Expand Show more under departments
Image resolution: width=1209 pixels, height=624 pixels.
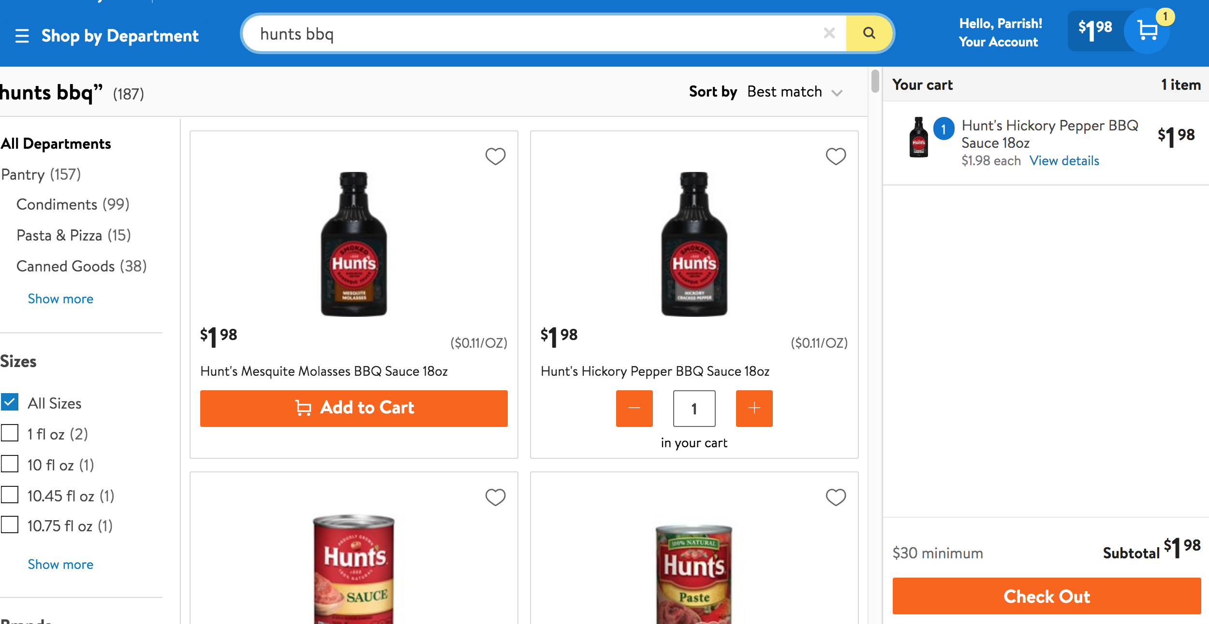(60, 299)
